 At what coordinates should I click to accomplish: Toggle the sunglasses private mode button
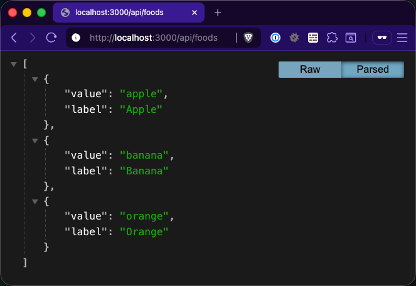381,38
